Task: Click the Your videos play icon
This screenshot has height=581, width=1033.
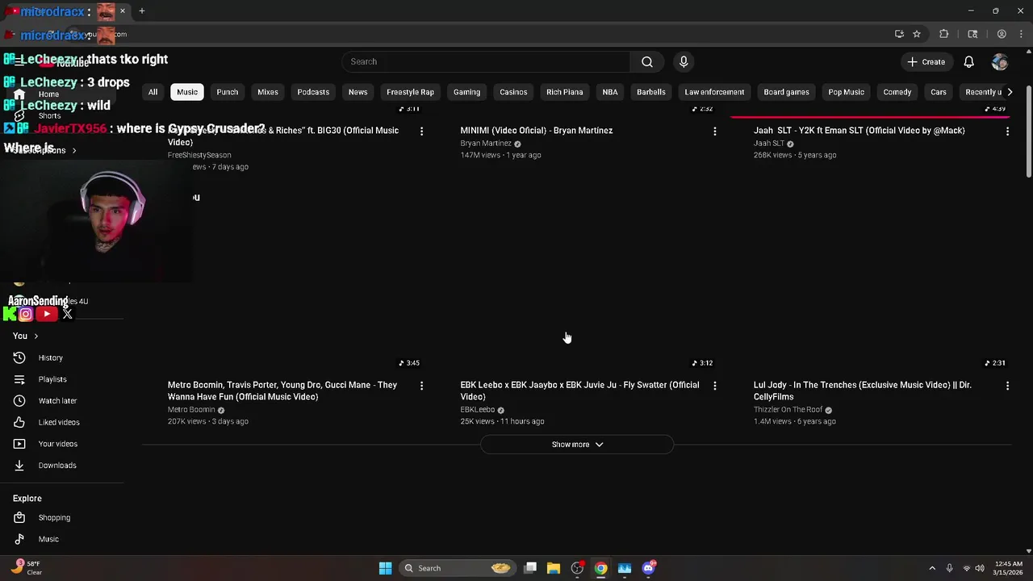Action: click(x=19, y=444)
